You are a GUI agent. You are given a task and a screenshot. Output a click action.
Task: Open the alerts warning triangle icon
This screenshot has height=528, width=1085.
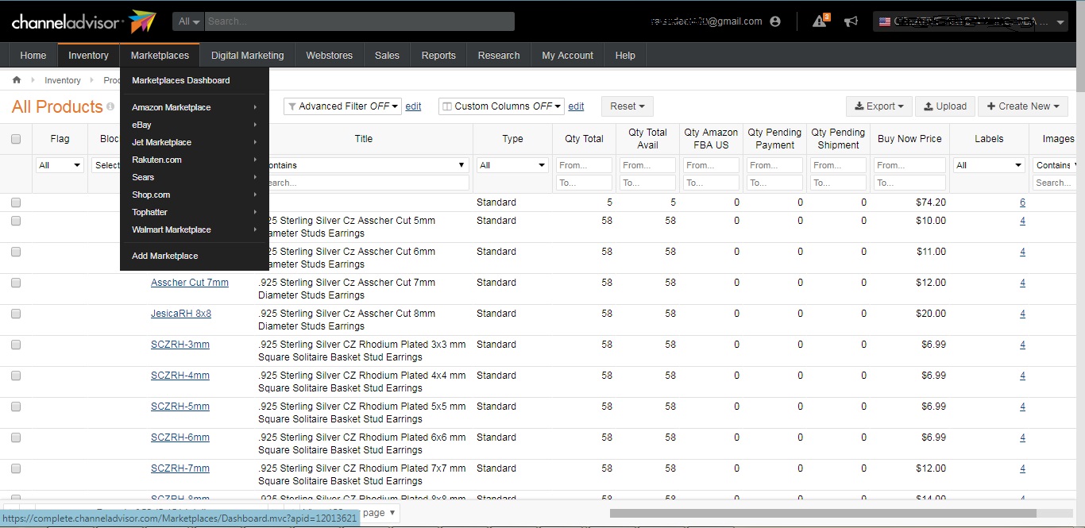pos(820,21)
